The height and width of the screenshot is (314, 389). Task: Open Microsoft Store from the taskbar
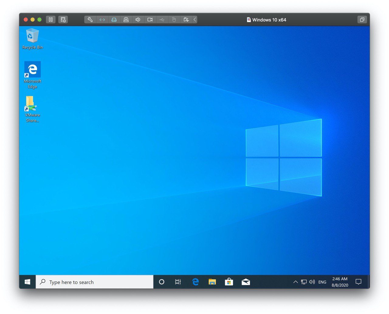(x=229, y=282)
